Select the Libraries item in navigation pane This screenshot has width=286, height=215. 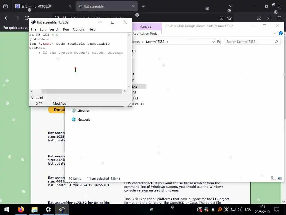point(81,110)
